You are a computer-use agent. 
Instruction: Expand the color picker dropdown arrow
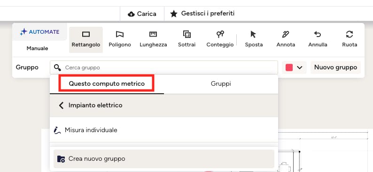pyautogui.click(x=300, y=67)
